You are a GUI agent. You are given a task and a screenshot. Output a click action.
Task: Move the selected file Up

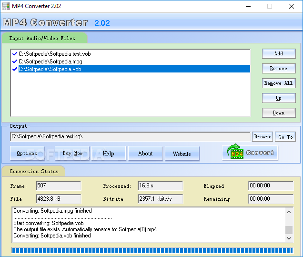point(279,98)
